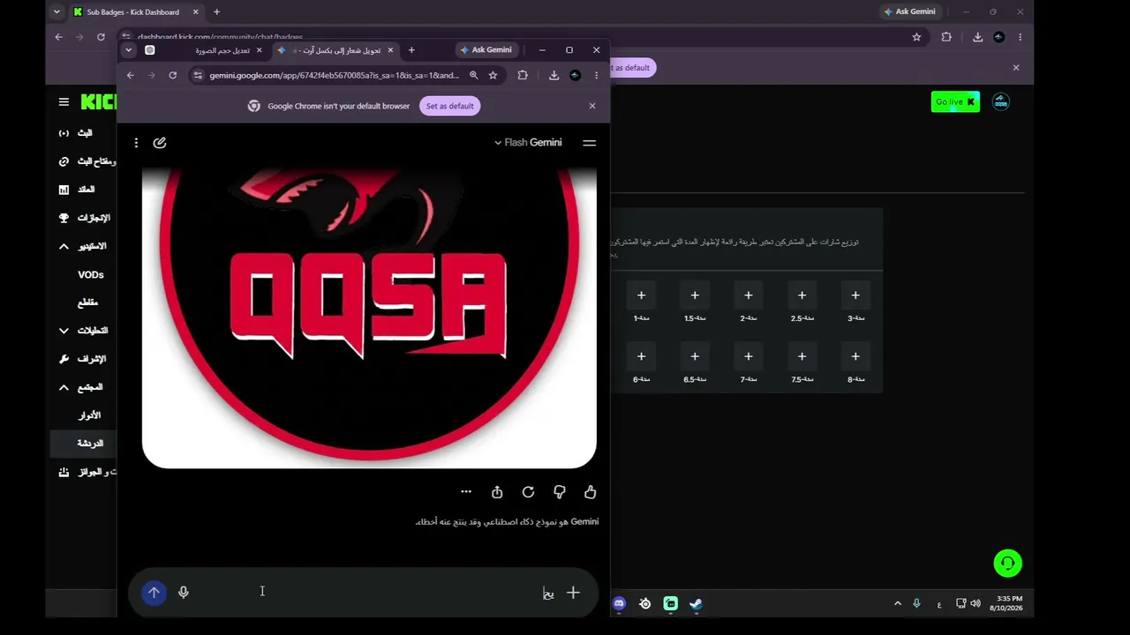The width and height of the screenshot is (1130, 635).
Task: View site information for gemini.google.com
Action: tap(198, 76)
